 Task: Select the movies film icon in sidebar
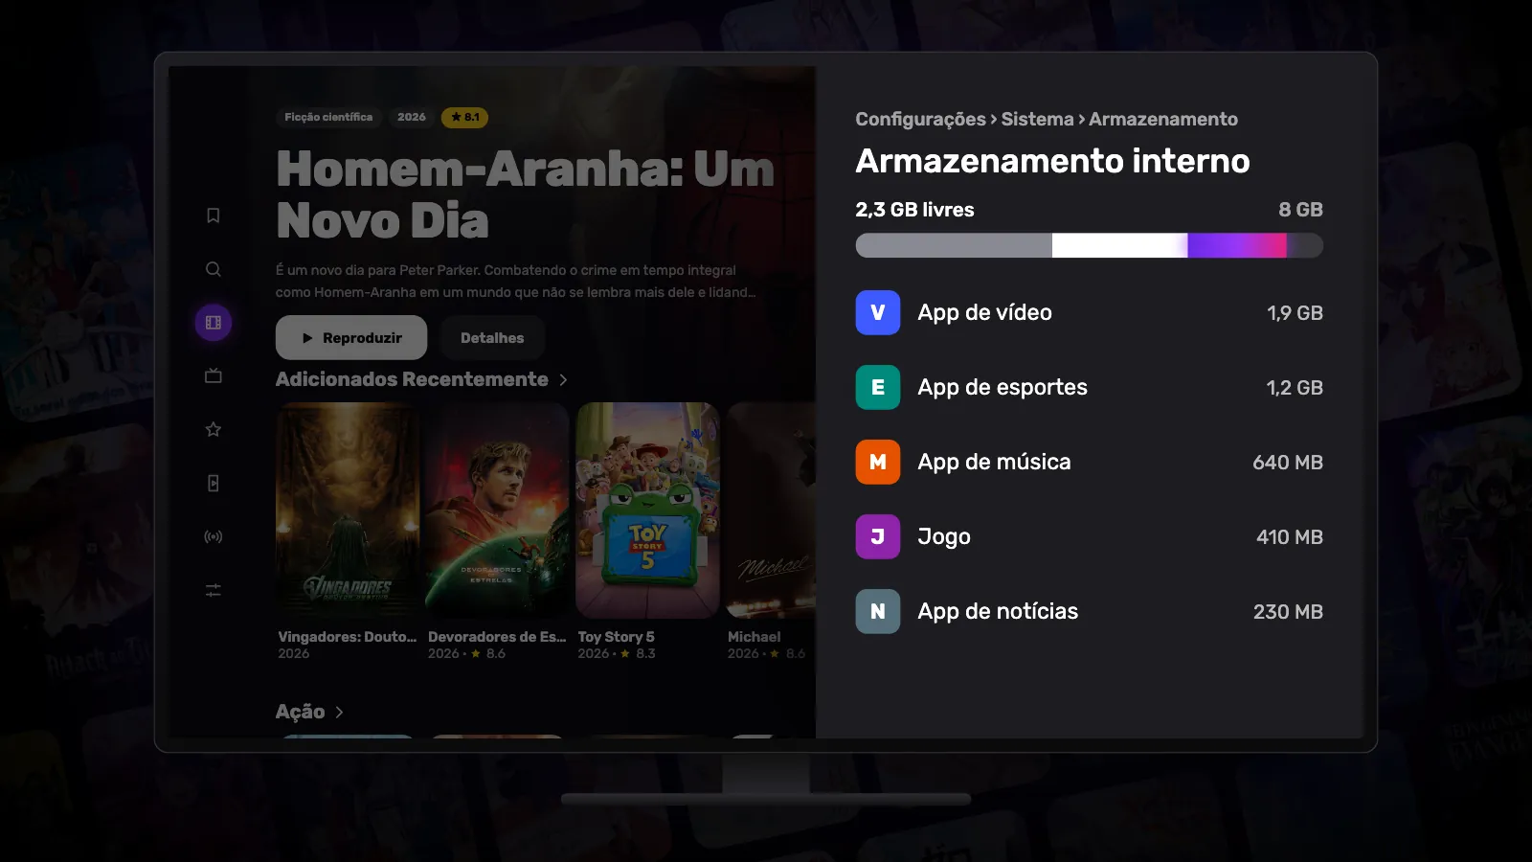coord(214,323)
